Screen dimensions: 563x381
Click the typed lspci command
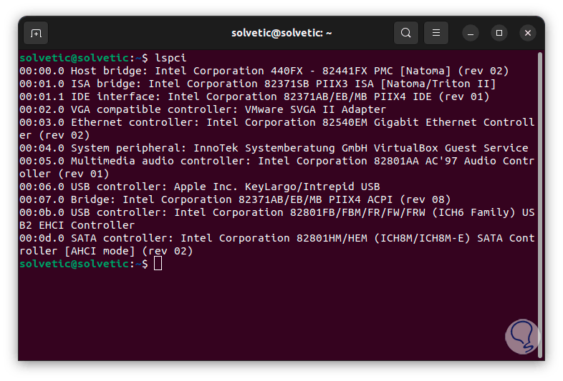170,58
